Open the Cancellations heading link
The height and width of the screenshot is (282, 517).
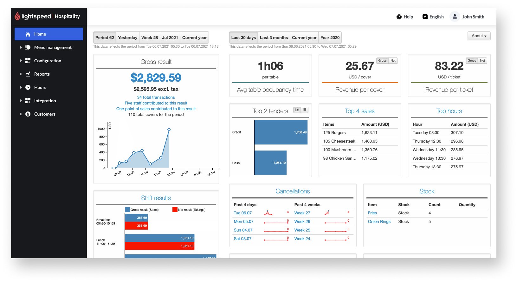tap(293, 191)
